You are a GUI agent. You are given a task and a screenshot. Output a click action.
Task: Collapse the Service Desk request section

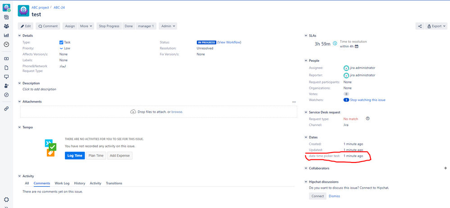click(306, 112)
